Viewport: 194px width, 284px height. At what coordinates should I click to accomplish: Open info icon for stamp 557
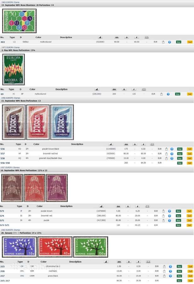pyautogui.click(x=172, y=154)
